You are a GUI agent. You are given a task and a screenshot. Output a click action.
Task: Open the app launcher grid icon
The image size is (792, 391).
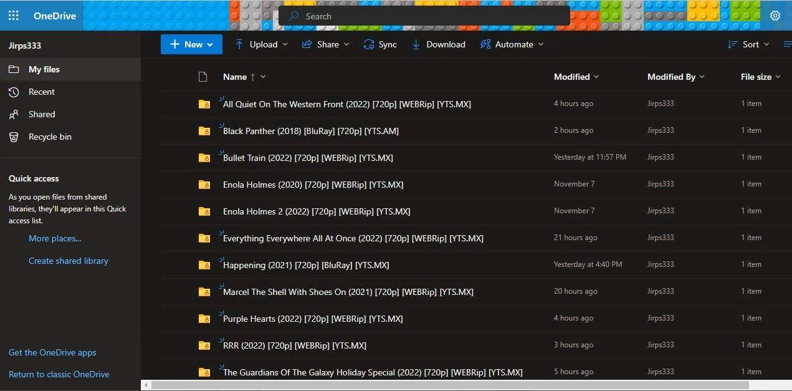point(13,16)
